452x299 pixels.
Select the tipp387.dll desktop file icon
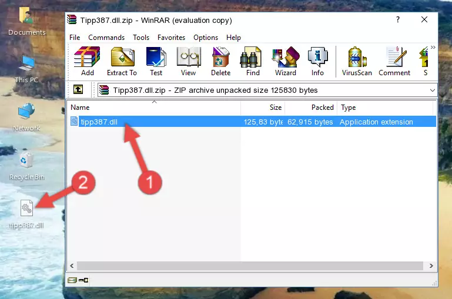(26, 214)
